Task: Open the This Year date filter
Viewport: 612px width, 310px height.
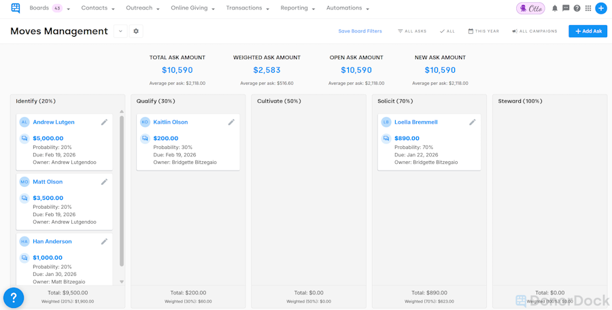Action: [483, 31]
